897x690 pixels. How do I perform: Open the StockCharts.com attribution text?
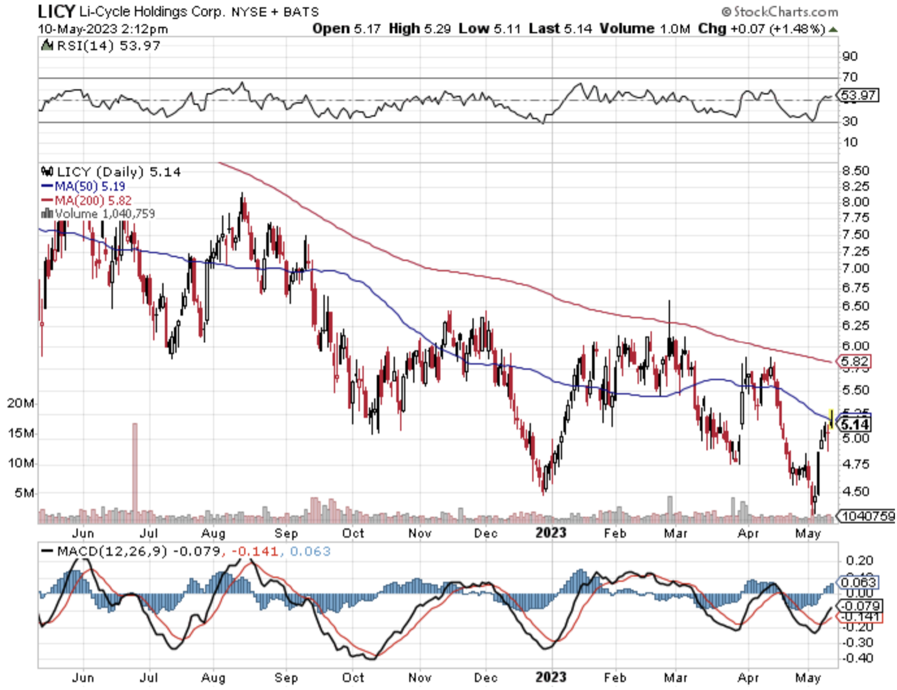click(780, 11)
